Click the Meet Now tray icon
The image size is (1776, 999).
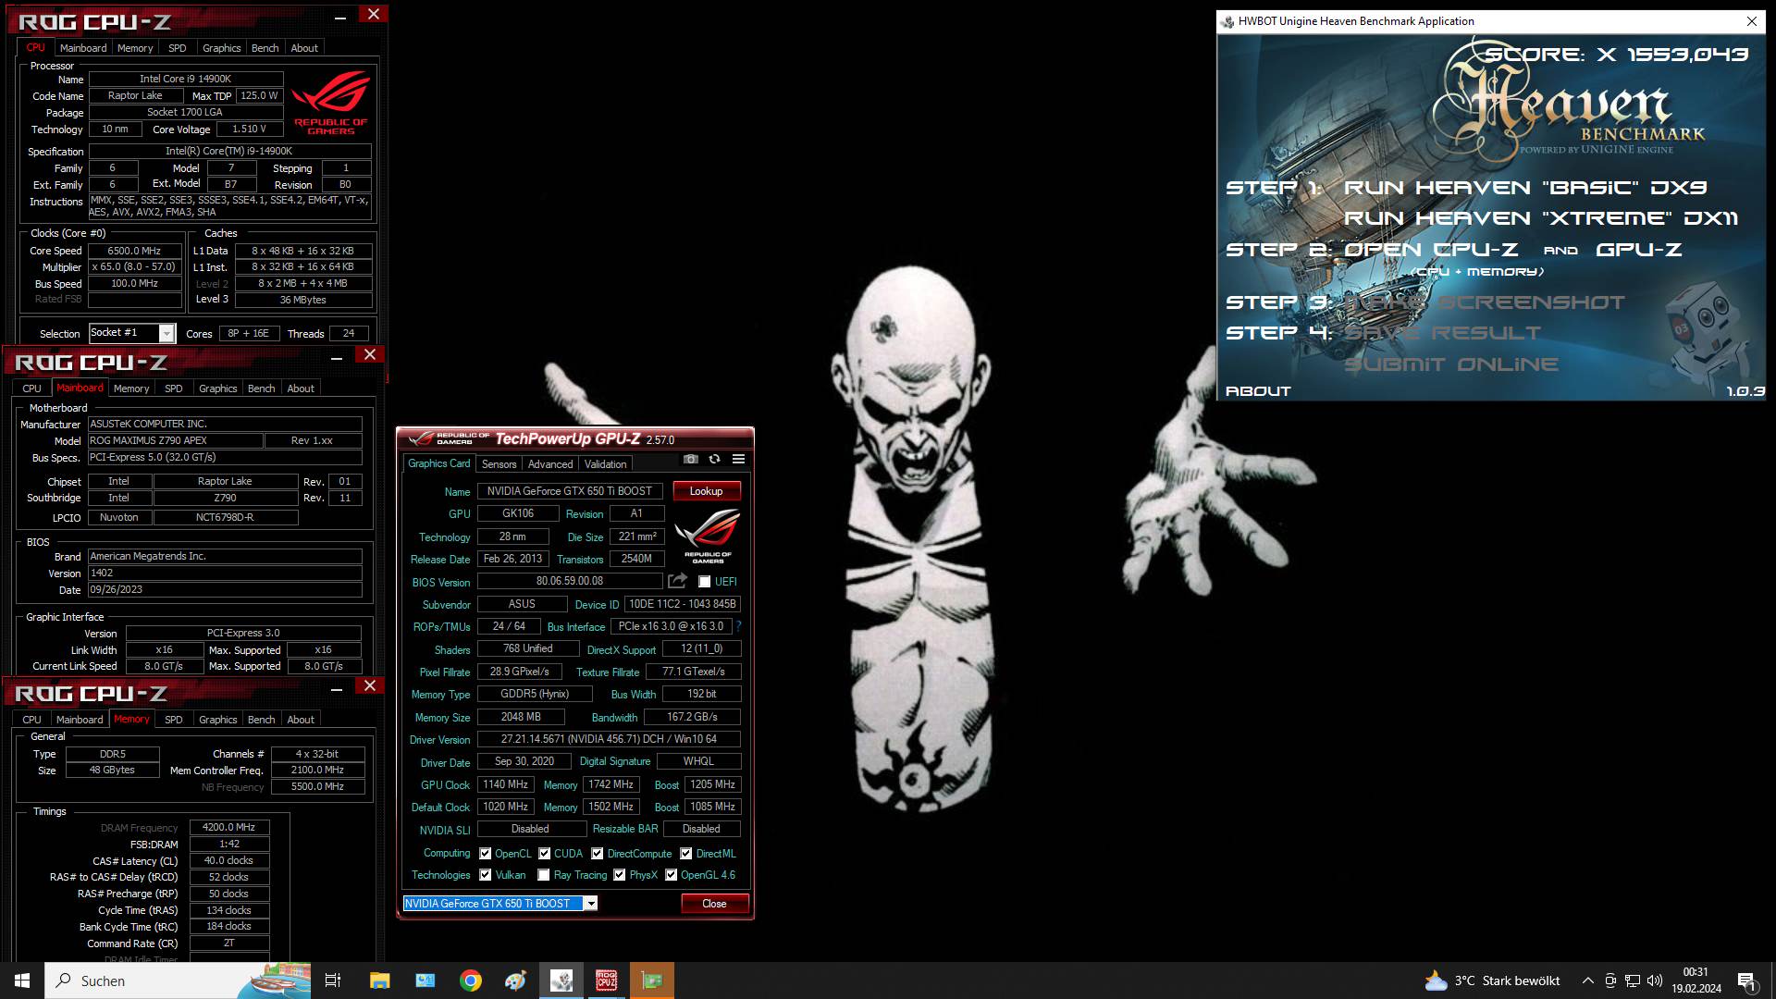click(x=1610, y=980)
